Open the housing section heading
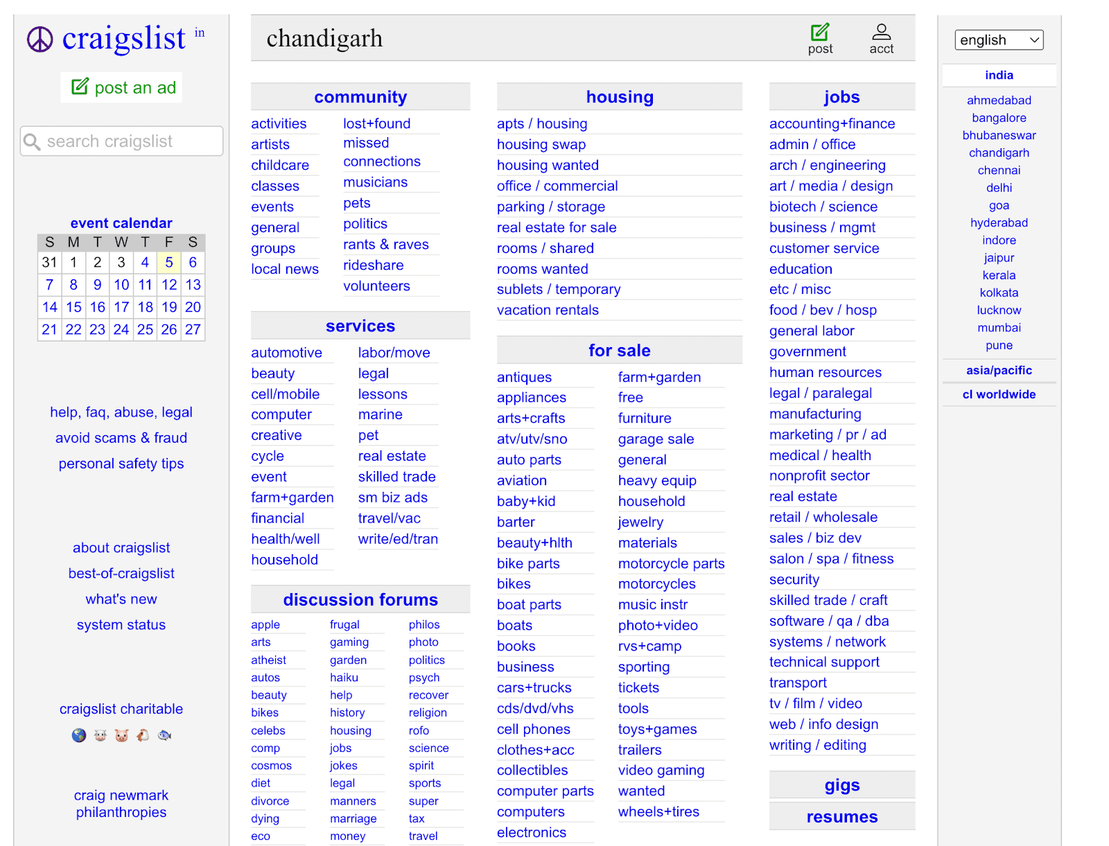 tap(620, 97)
